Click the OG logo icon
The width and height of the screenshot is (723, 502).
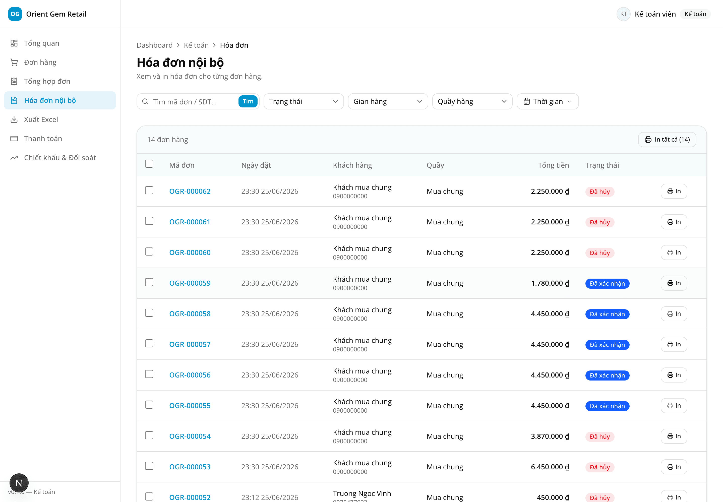[x=15, y=14]
